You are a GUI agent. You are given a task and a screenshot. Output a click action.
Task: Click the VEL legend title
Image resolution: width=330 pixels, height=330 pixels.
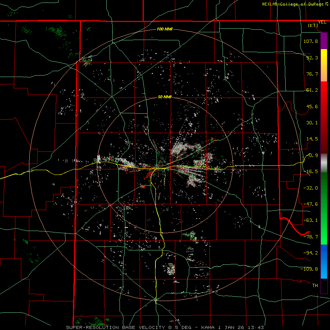322,22
